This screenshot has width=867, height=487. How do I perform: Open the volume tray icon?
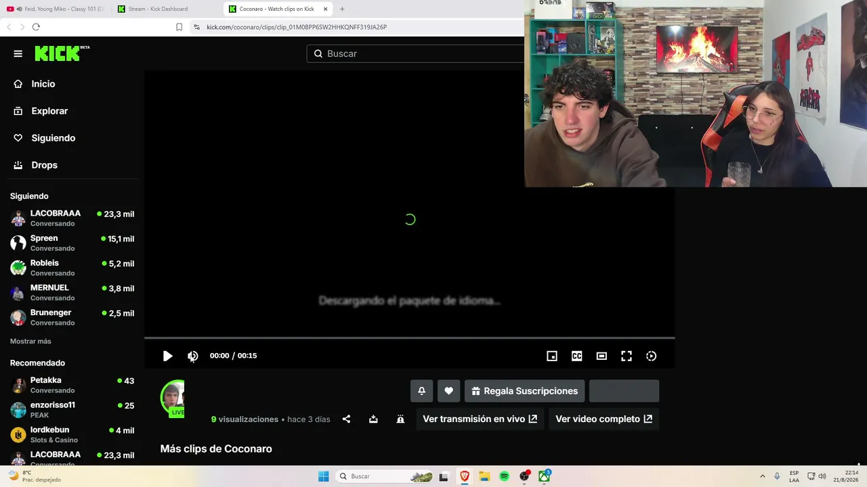pos(822,476)
